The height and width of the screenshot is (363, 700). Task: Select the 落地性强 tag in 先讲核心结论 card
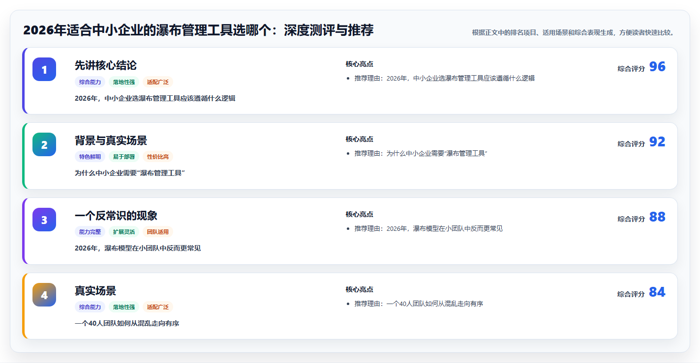pos(124,82)
